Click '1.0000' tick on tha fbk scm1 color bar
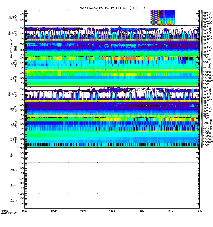 click(x=207, y=72)
